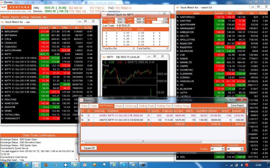Open the Holdings Margin tab
This screenshot has height=168, width=270.
pyautogui.click(x=182, y=106)
